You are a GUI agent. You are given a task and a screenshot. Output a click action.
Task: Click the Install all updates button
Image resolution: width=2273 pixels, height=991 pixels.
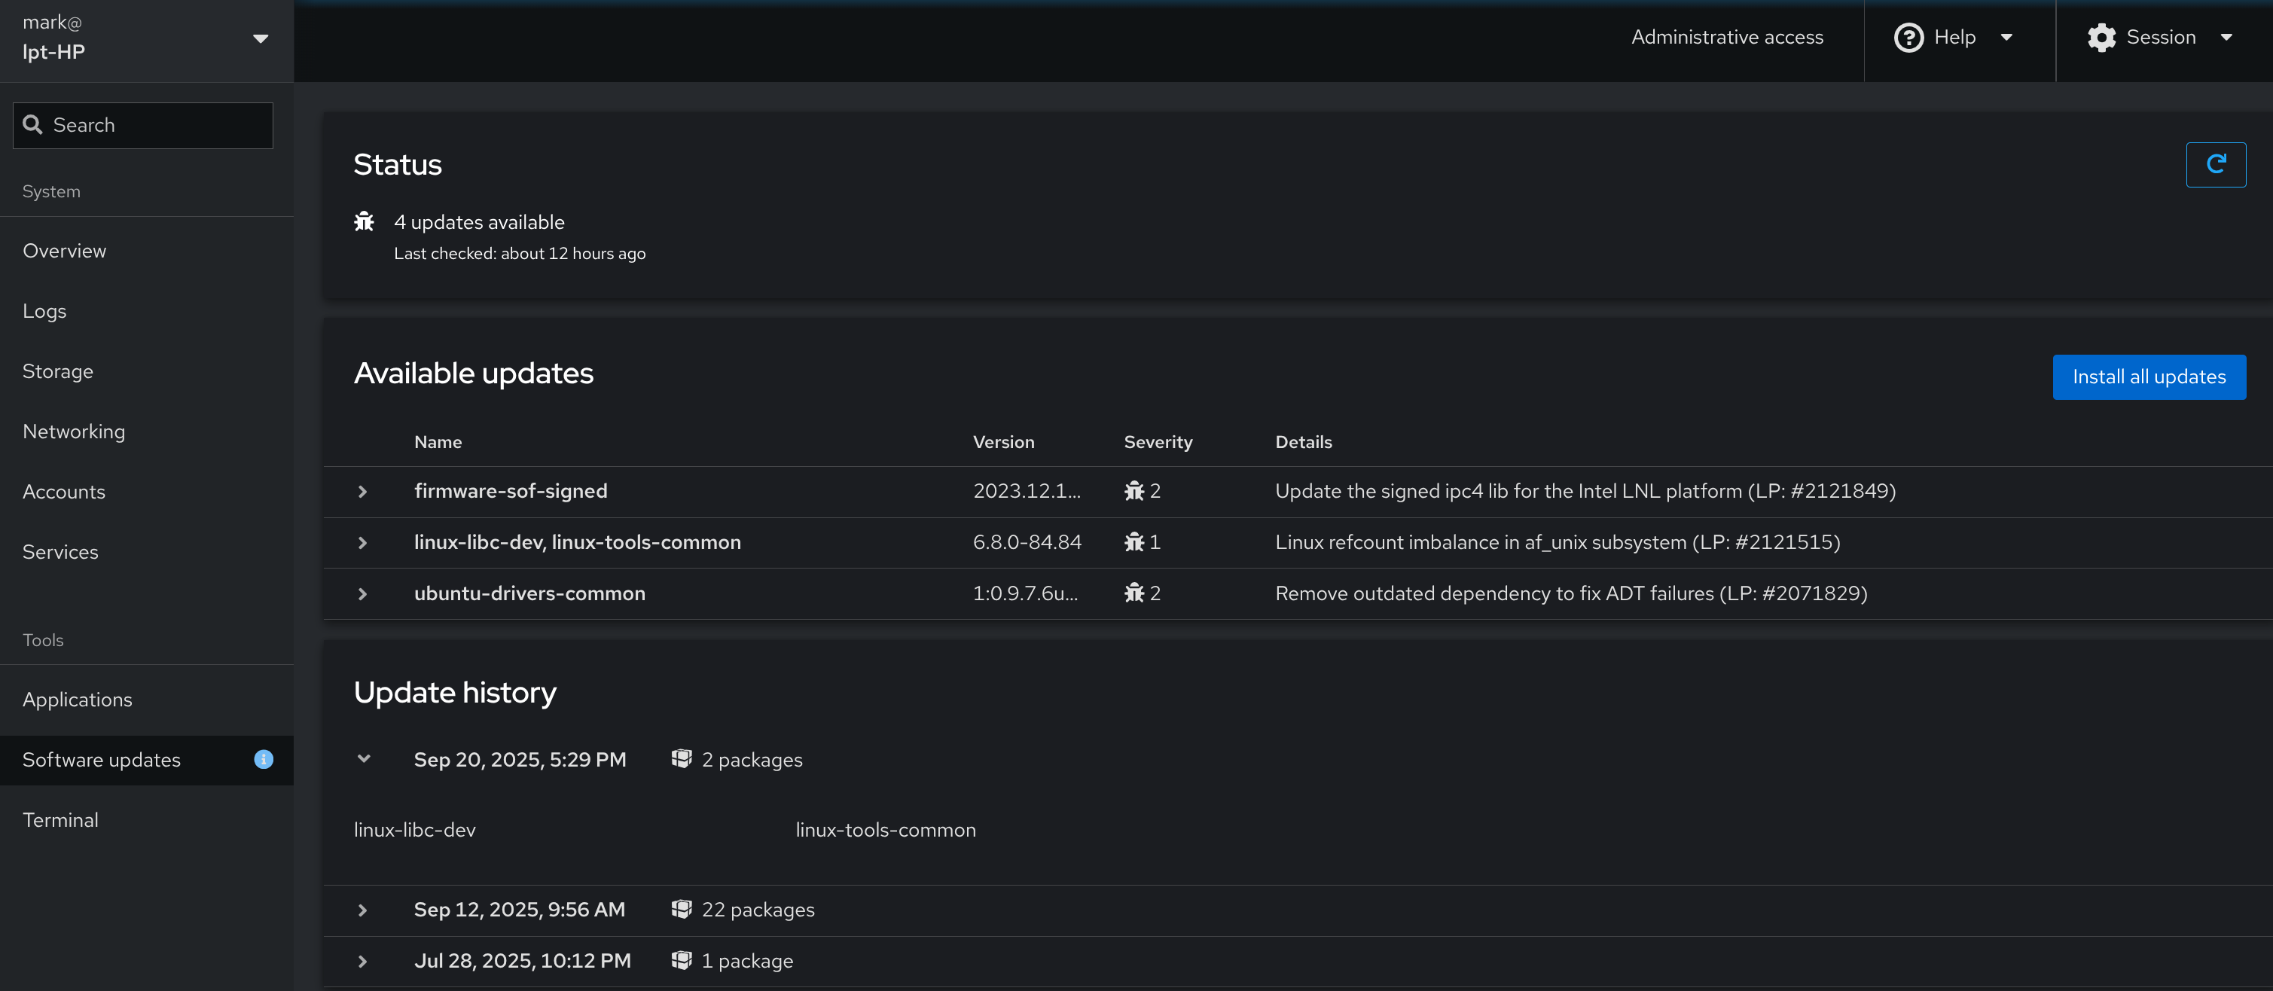click(2149, 377)
